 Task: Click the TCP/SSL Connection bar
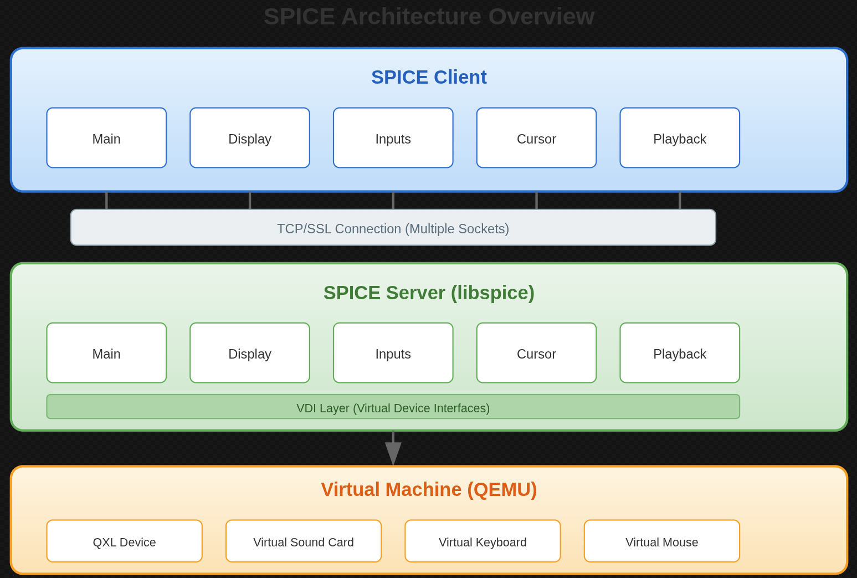tap(393, 227)
